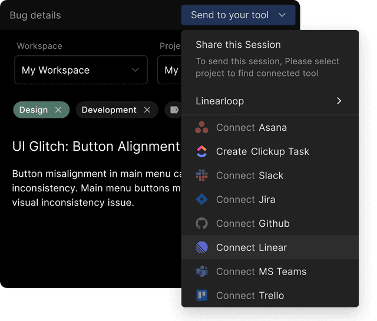Click the Linear logo icon
This screenshot has height=321, width=377.
[201, 247]
